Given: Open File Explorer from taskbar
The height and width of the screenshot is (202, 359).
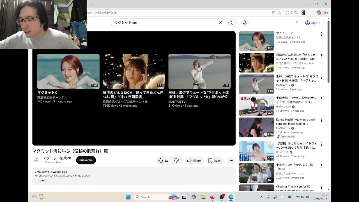Looking at the screenshot, I should (x=203, y=197).
